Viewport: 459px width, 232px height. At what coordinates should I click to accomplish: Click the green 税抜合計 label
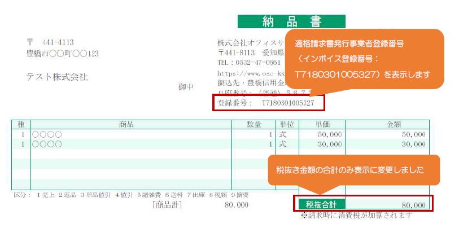(321, 204)
